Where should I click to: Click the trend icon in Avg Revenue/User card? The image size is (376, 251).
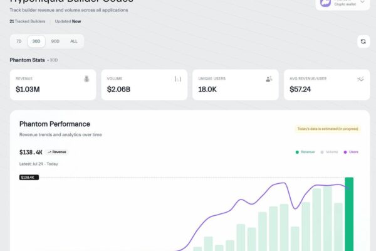point(360,79)
